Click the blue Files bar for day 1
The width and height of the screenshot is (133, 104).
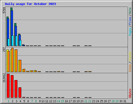pyautogui.click(x=8, y=29)
